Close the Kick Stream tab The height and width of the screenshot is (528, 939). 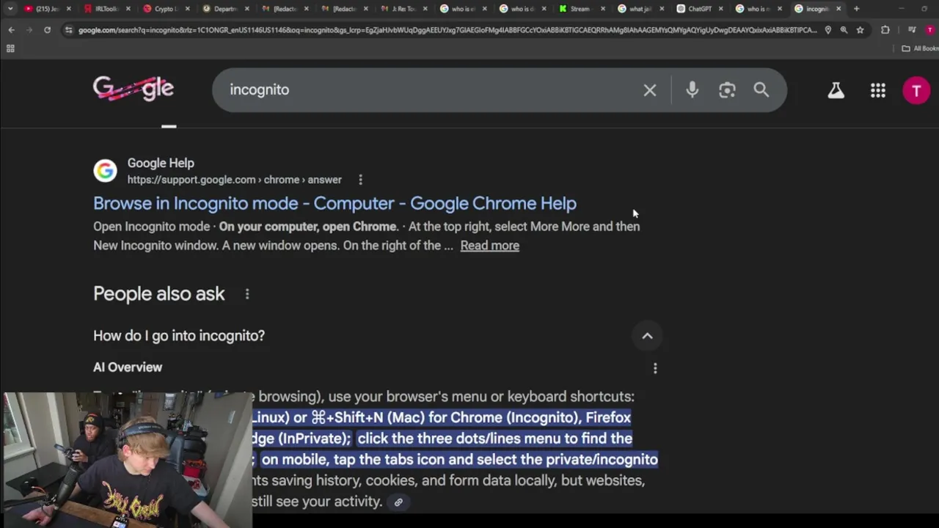603,9
